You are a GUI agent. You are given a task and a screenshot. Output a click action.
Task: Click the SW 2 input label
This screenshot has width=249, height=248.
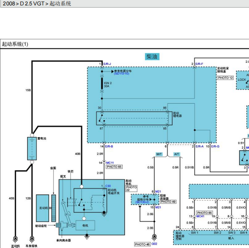click(217, 233)
